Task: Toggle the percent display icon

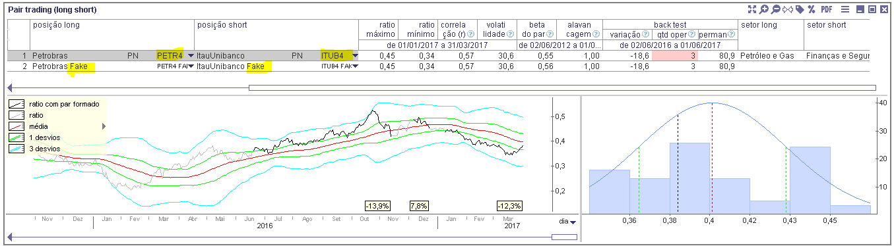Action: pyautogui.click(x=811, y=10)
